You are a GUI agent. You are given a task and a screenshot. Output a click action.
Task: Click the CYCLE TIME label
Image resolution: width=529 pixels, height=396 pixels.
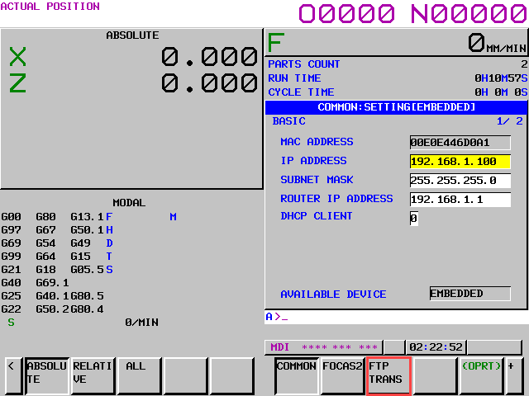coord(301,92)
